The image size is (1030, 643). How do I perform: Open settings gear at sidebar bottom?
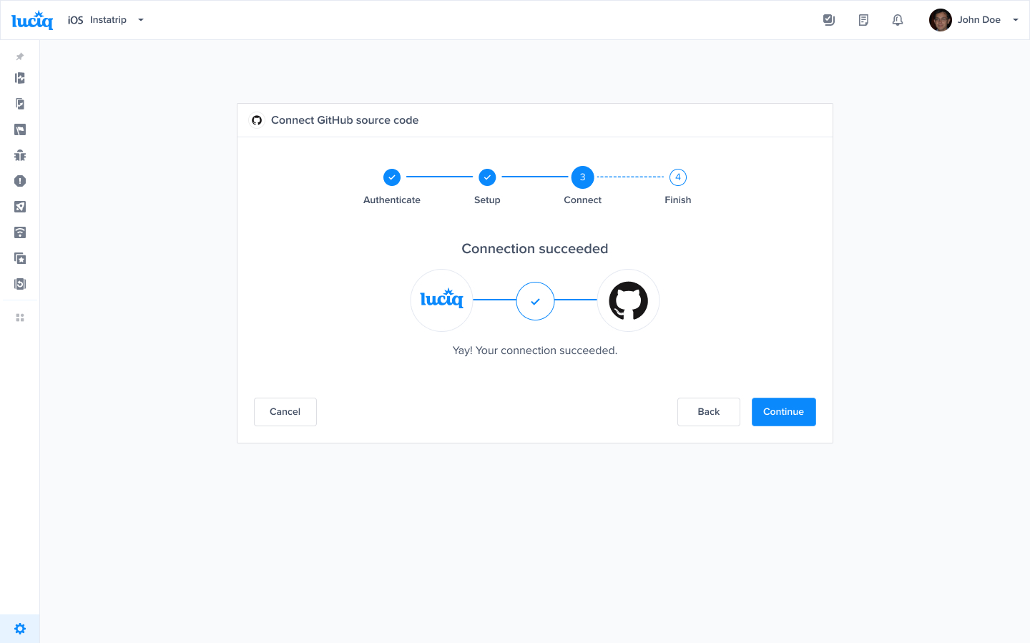tap(20, 629)
